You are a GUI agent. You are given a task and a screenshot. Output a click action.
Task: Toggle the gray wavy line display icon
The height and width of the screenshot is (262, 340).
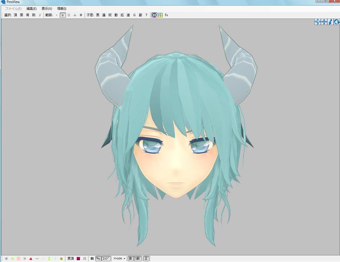(x=37, y=259)
